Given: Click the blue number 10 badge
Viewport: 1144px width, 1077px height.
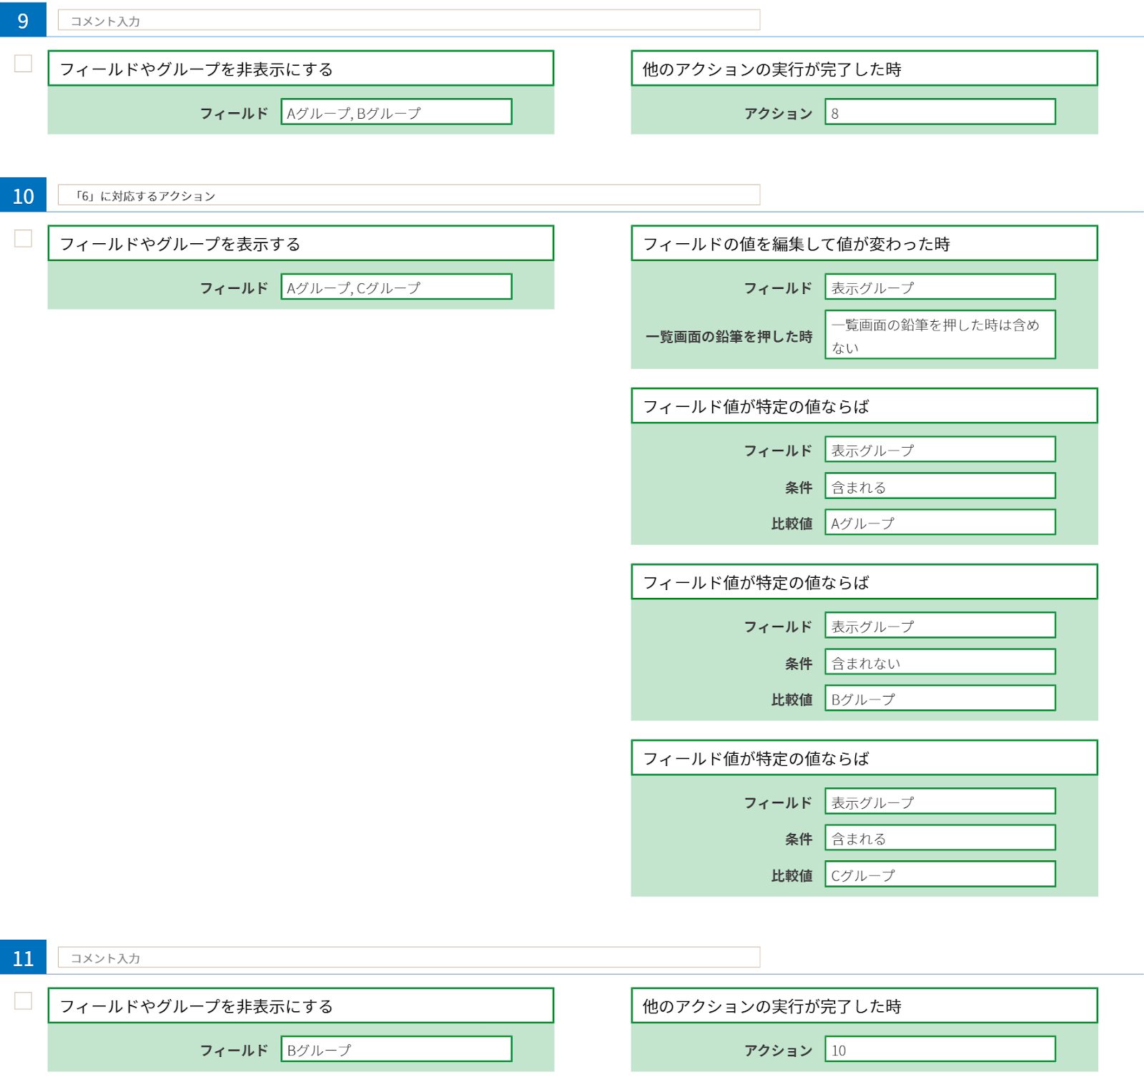Looking at the screenshot, I should point(23,195).
